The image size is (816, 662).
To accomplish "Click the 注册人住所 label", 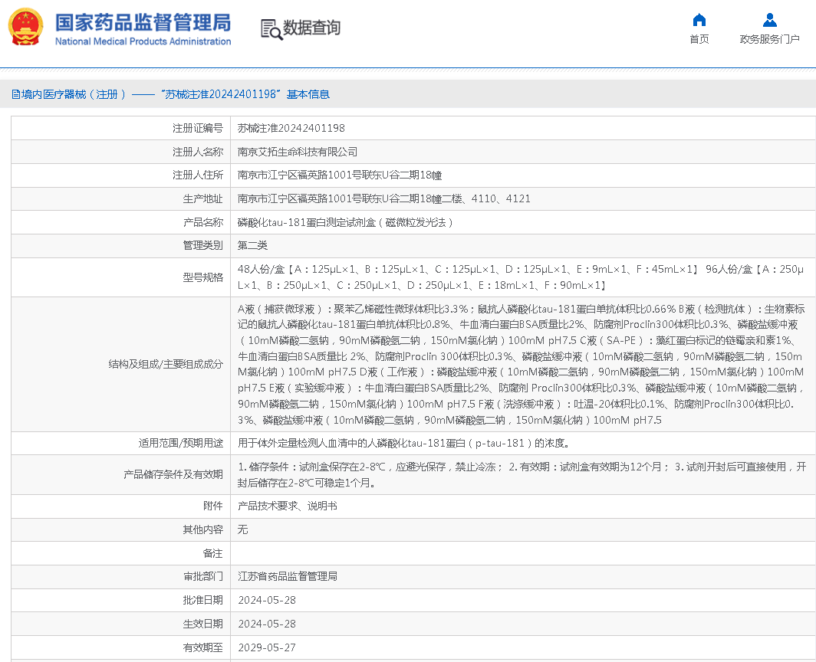I will pyautogui.click(x=198, y=175).
